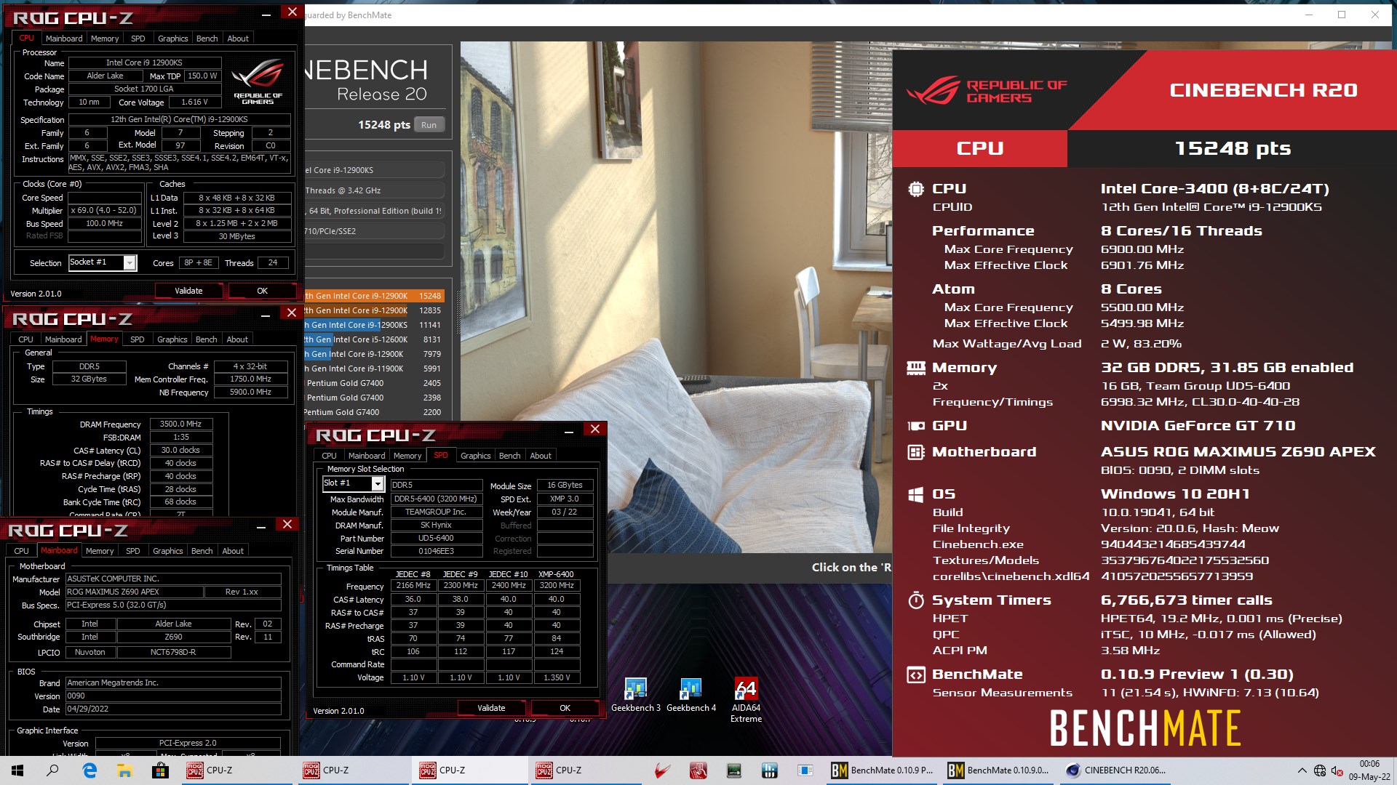Click the System Timers stopwatch icon
The height and width of the screenshot is (785, 1397).
(x=916, y=600)
